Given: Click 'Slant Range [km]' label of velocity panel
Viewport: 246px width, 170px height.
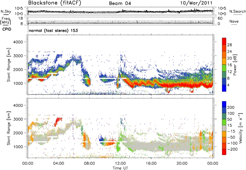Looking at the screenshot, I should [9, 128].
